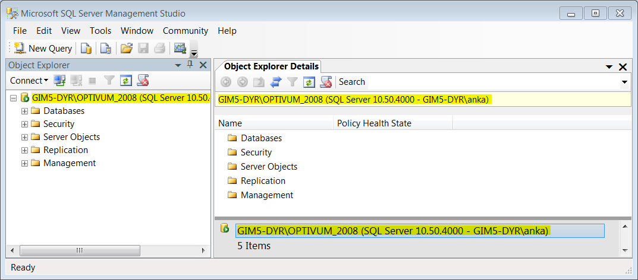Expand the Management tree node

tap(24, 163)
